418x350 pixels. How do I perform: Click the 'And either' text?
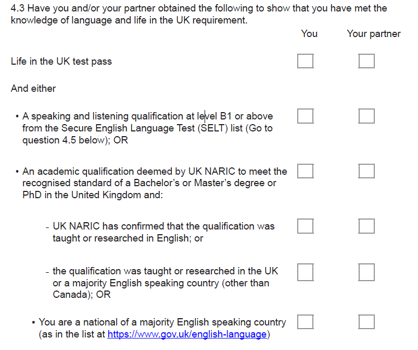point(33,89)
